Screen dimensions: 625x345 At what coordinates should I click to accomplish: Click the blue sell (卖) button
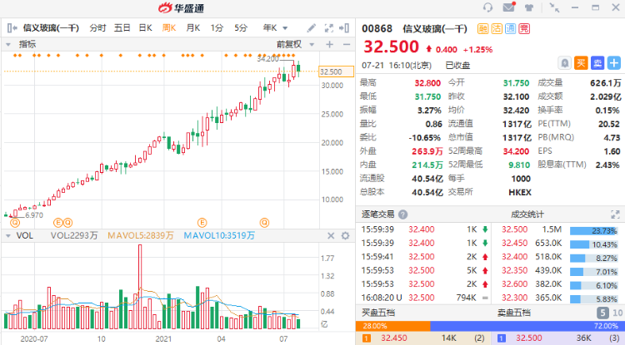click(597, 63)
